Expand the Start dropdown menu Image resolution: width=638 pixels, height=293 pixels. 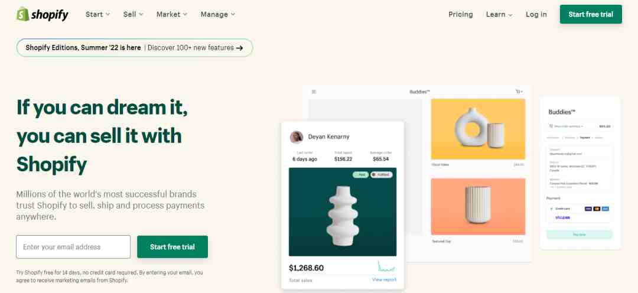click(97, 14)
